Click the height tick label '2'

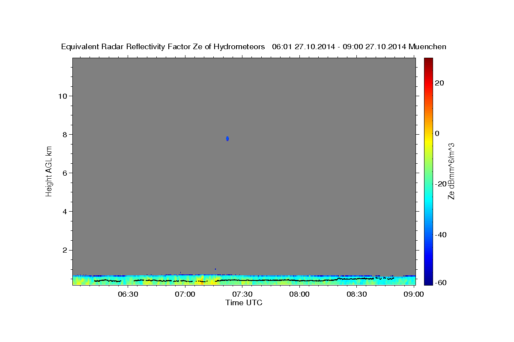pos(64,250)
